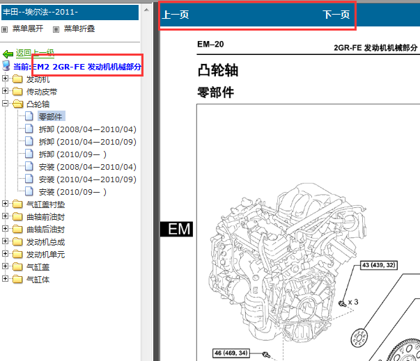Click the open 凸轮轴 folder icon
Image resolution: width=420 pixels, height=361 pixels.
(x=17, y=104)
